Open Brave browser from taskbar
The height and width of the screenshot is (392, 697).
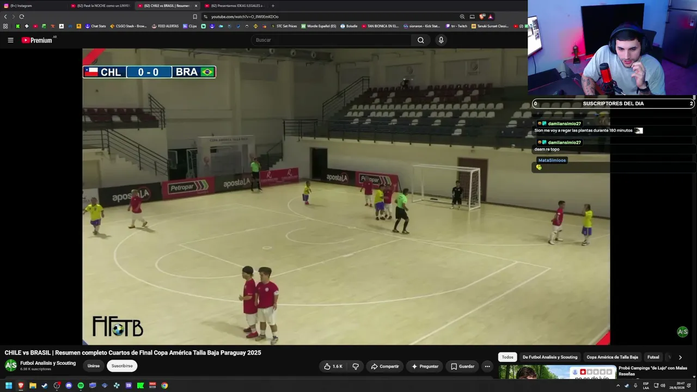(x=21, y=385)
